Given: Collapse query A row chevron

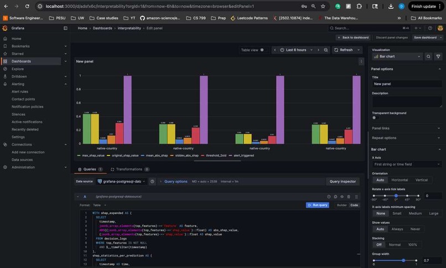Looking at the screenshot, I should (x=77, y=197).
